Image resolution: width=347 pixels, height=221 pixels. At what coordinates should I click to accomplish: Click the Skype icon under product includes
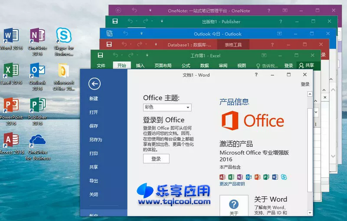[284, 177]
